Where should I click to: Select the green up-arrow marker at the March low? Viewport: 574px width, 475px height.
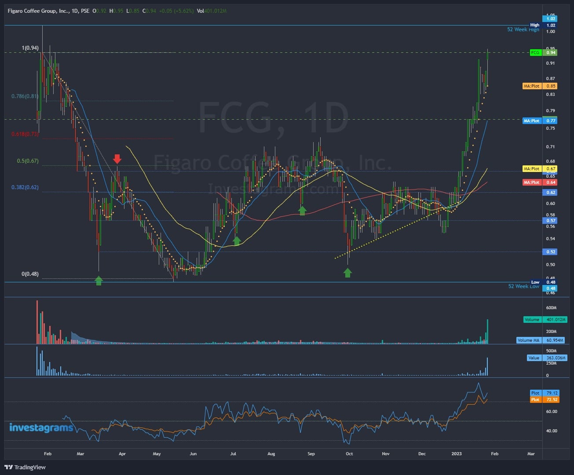coord(99,280)
